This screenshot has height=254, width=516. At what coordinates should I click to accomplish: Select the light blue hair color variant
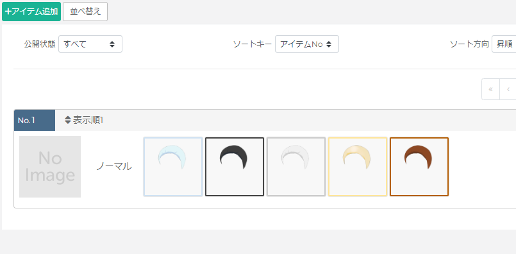173,167
